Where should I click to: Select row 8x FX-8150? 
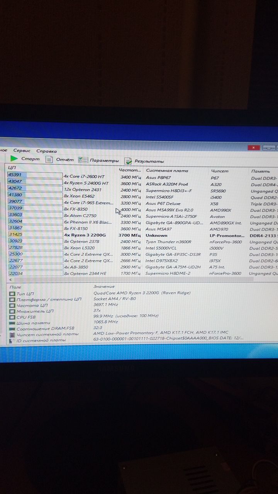click(76, 228)
